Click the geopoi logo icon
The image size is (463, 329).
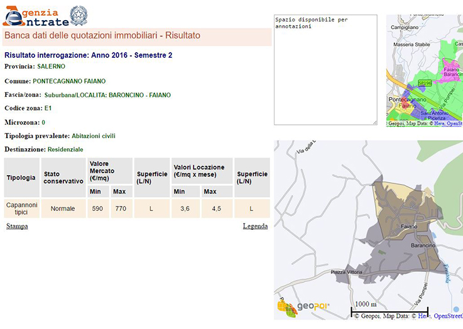point(287,309)
